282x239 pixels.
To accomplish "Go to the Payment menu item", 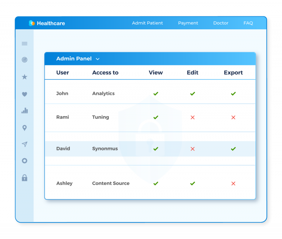I will point(188,23).
